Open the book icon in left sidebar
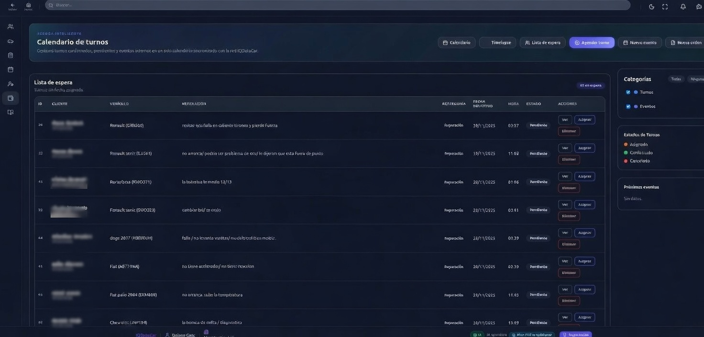The image size is (704, 337). pos(11,112)
